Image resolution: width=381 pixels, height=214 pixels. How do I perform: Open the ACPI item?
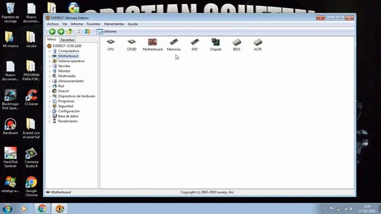pyautogui.click(x=258, y=45)
